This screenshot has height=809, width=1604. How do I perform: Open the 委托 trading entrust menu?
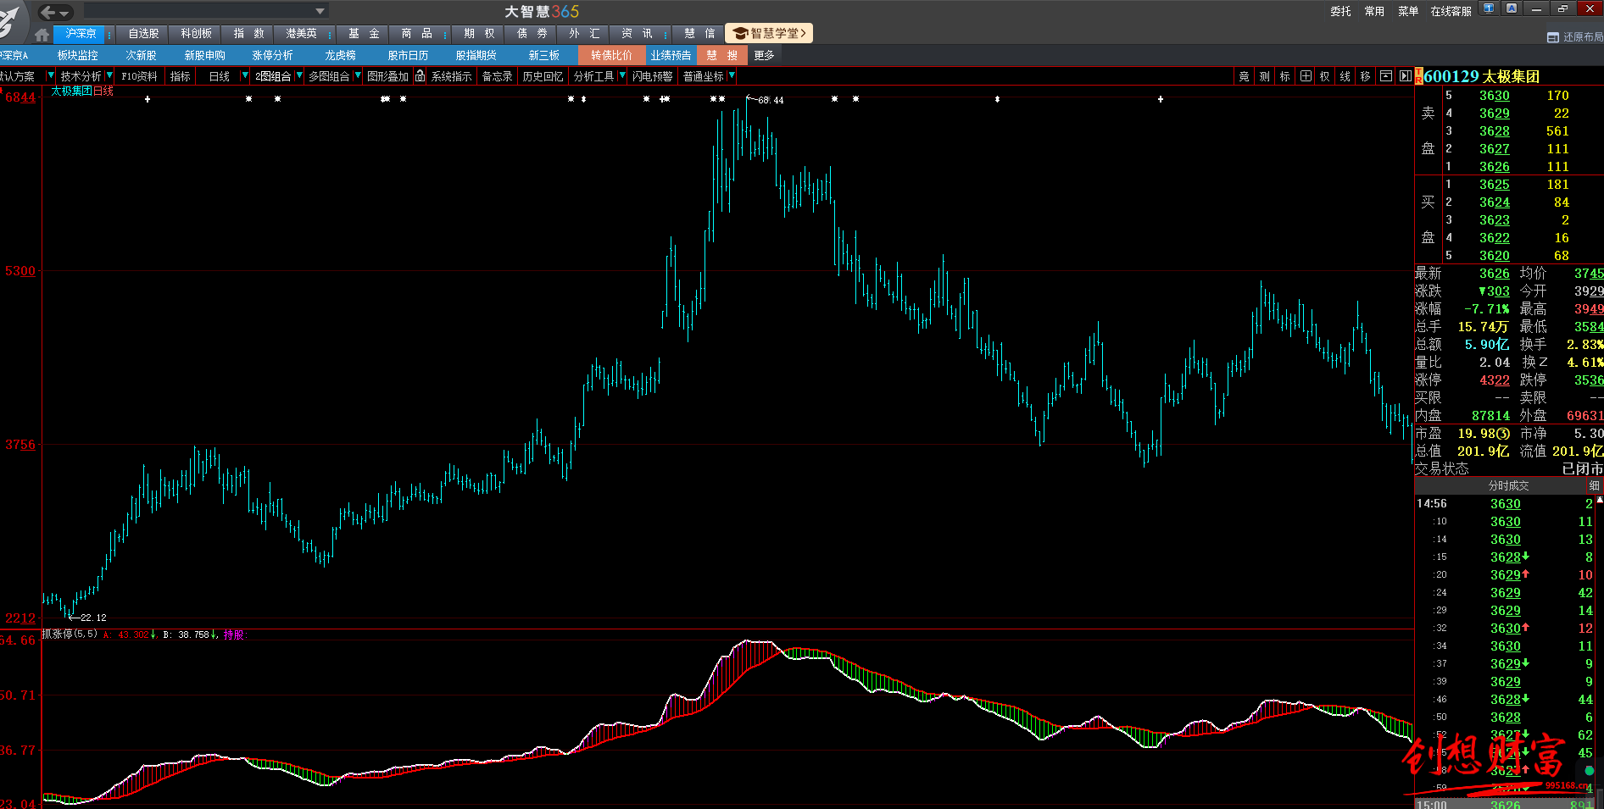point(1340,11)
